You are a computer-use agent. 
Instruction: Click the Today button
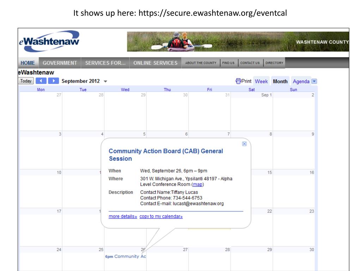26,81
